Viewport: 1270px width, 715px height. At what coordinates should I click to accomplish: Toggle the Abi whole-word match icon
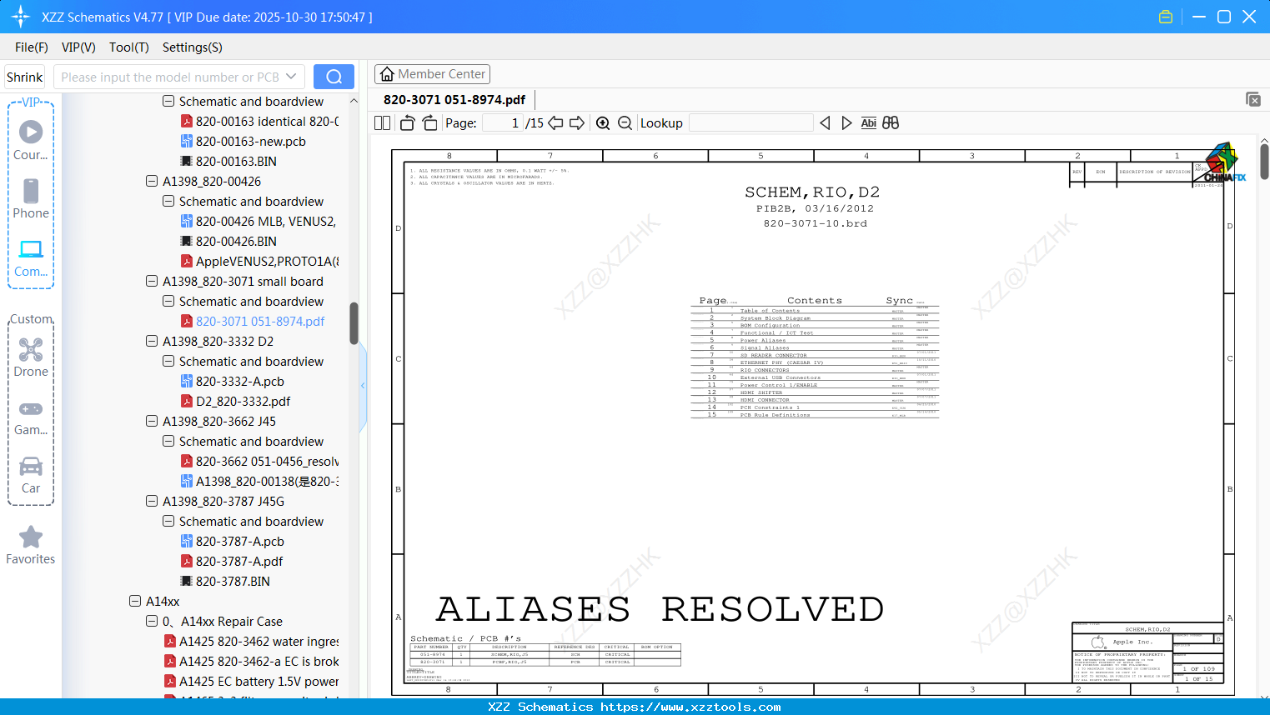869,122
